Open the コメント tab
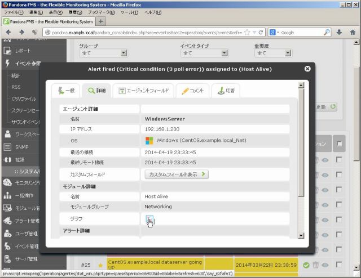The image size is (361, 278). pyautogui.click(x=192, y=91)
